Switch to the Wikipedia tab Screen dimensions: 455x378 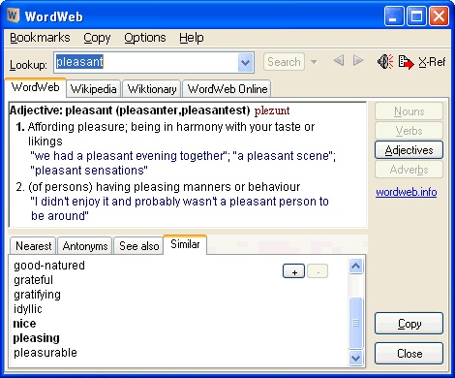[94, 89]
